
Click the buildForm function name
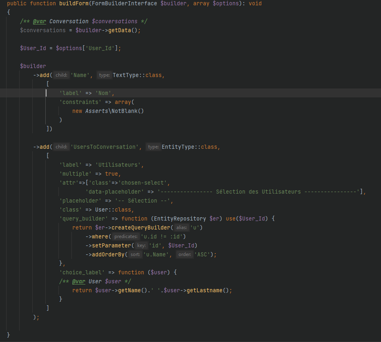pos(74,3)
